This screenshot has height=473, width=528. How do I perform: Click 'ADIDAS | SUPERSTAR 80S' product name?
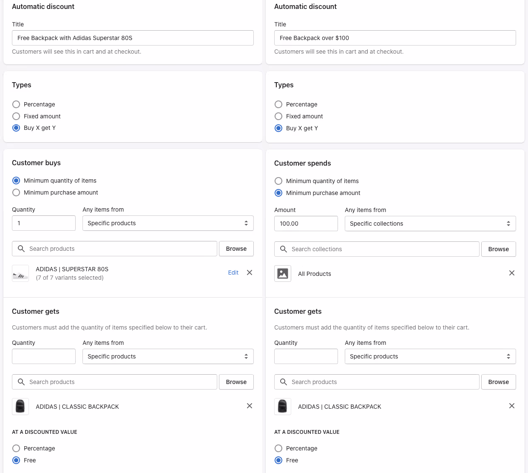click(72, 269)
